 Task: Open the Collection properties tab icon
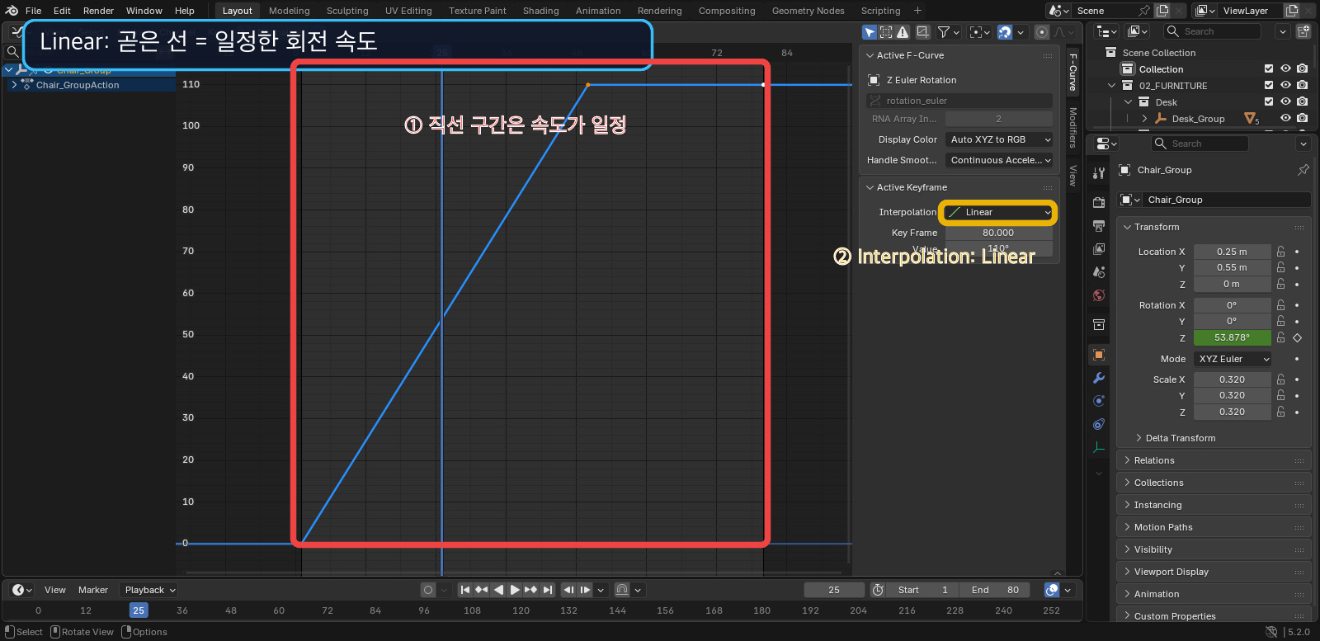coord(1099,324)
